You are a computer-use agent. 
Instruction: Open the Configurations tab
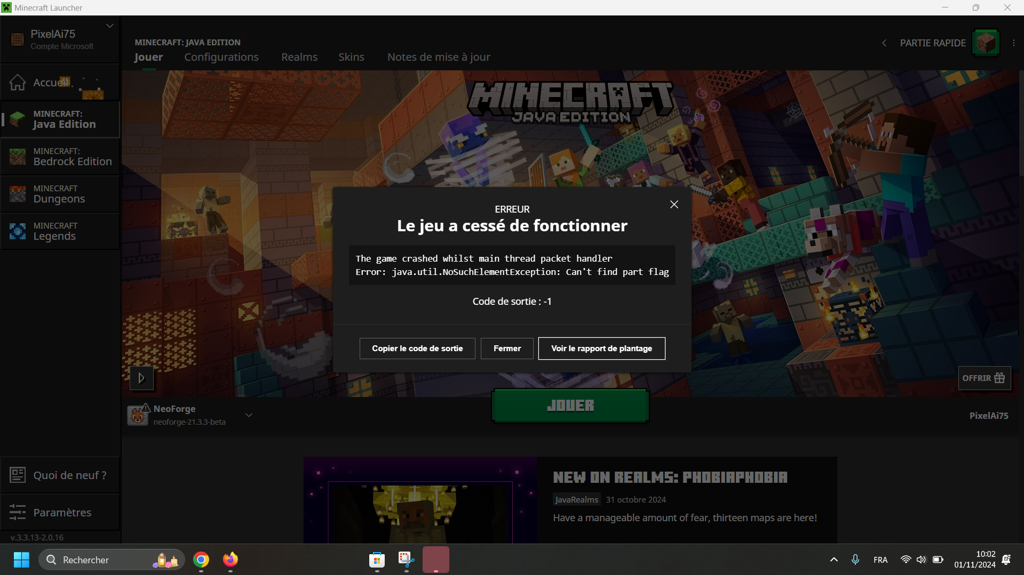point(221,57)
